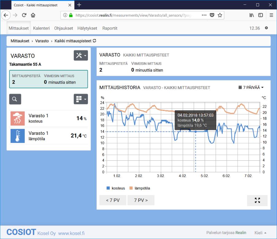277x239 pixels.
Task: Toggle the sidebar view icon
Action: pyautogui.click(x=260, y=15)
